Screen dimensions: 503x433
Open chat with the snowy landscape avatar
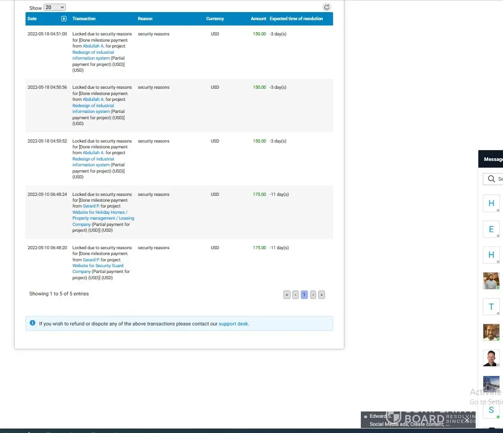coord(491,384)
